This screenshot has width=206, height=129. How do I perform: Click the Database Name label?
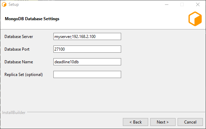tap(19, 62)
